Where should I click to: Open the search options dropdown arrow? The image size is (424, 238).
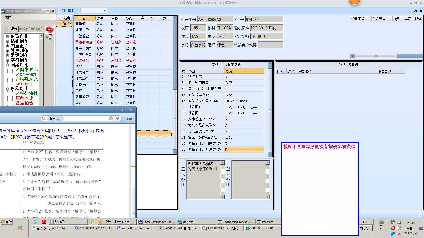(x=117, y=118)
